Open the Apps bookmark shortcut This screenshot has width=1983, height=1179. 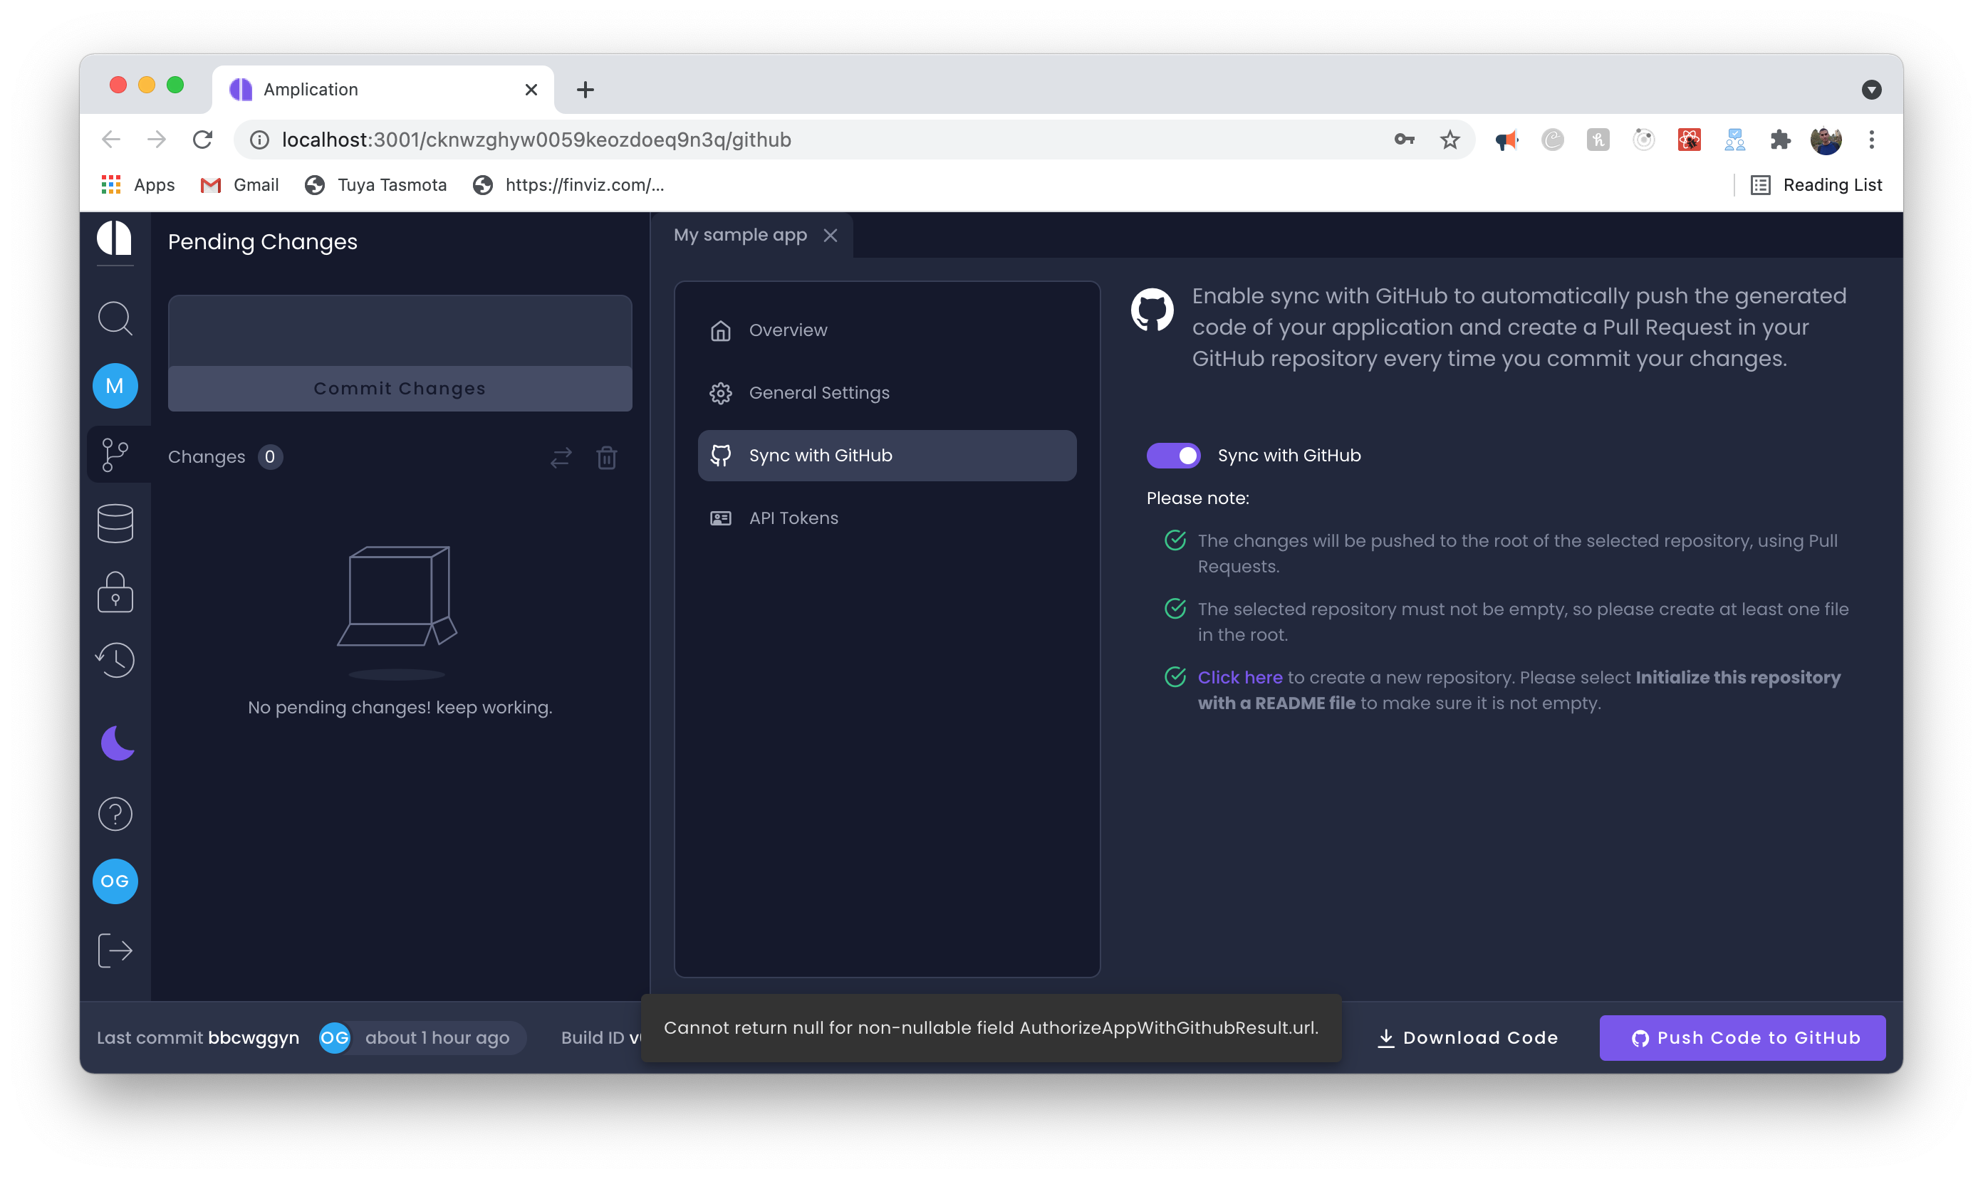coord(137,185)
